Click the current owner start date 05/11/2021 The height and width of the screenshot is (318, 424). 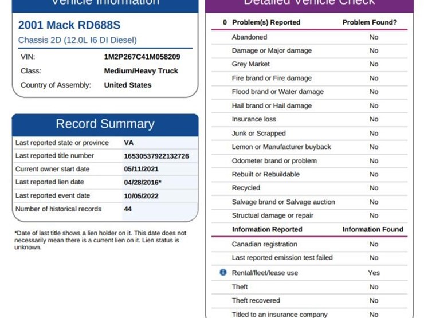click(141, 169)
